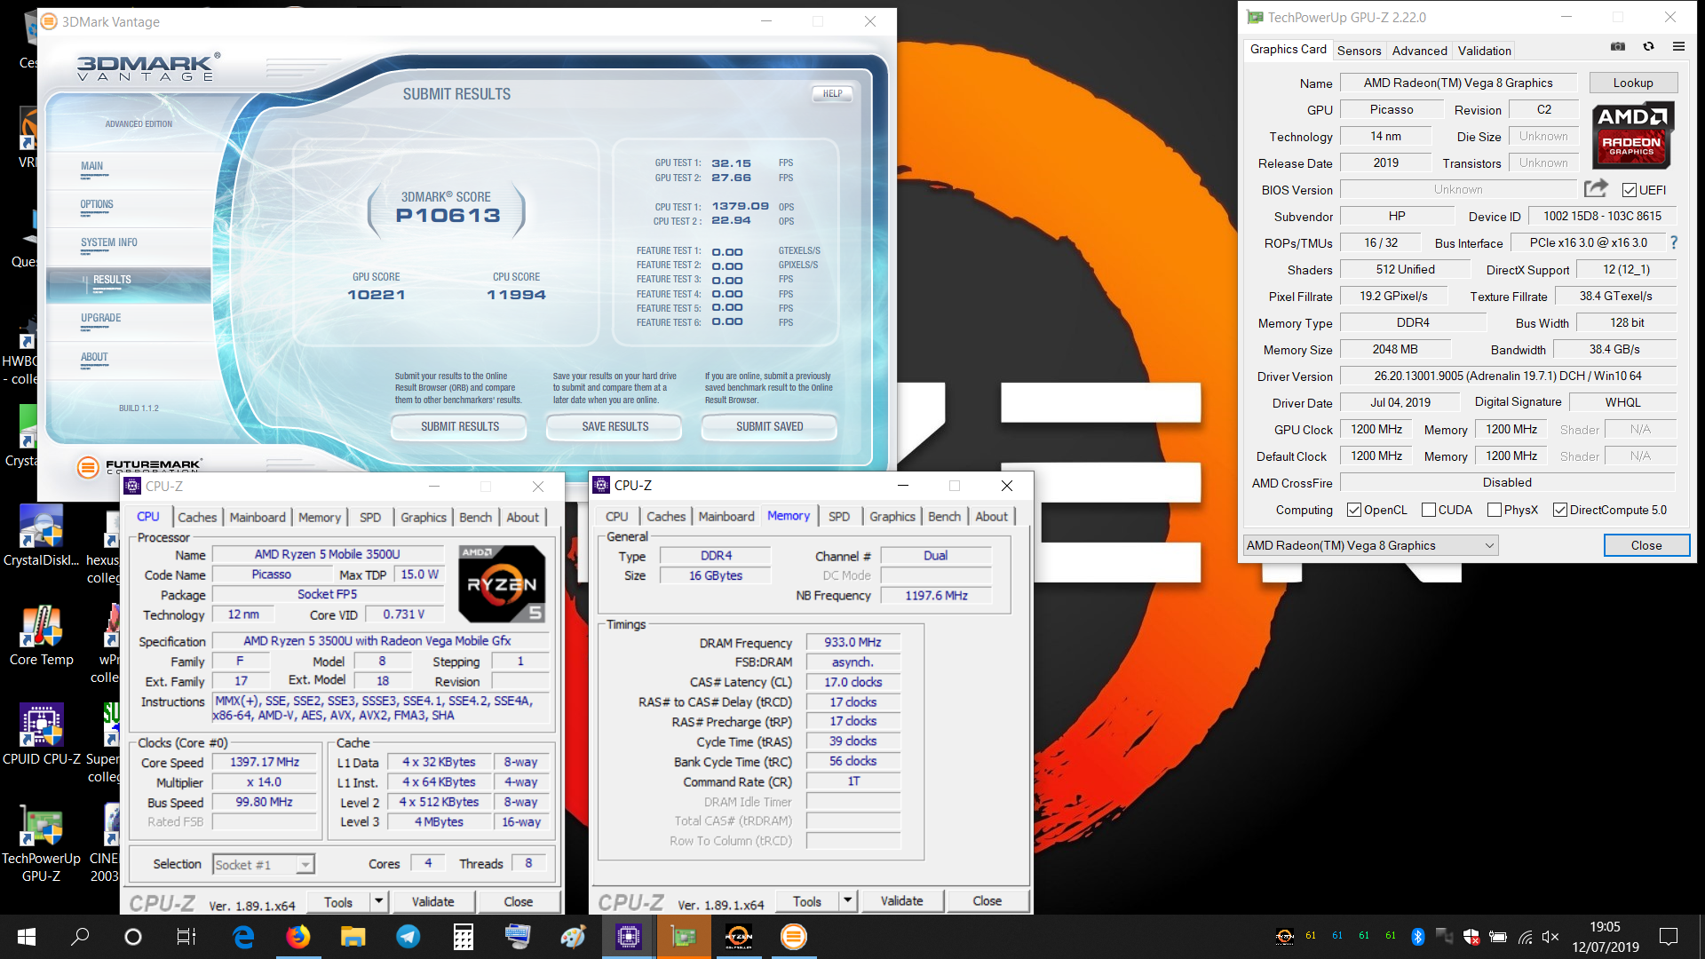The image size is (1705, 959).
Task: Toggle the CUDA checkbox
Action: point(1429,510)
